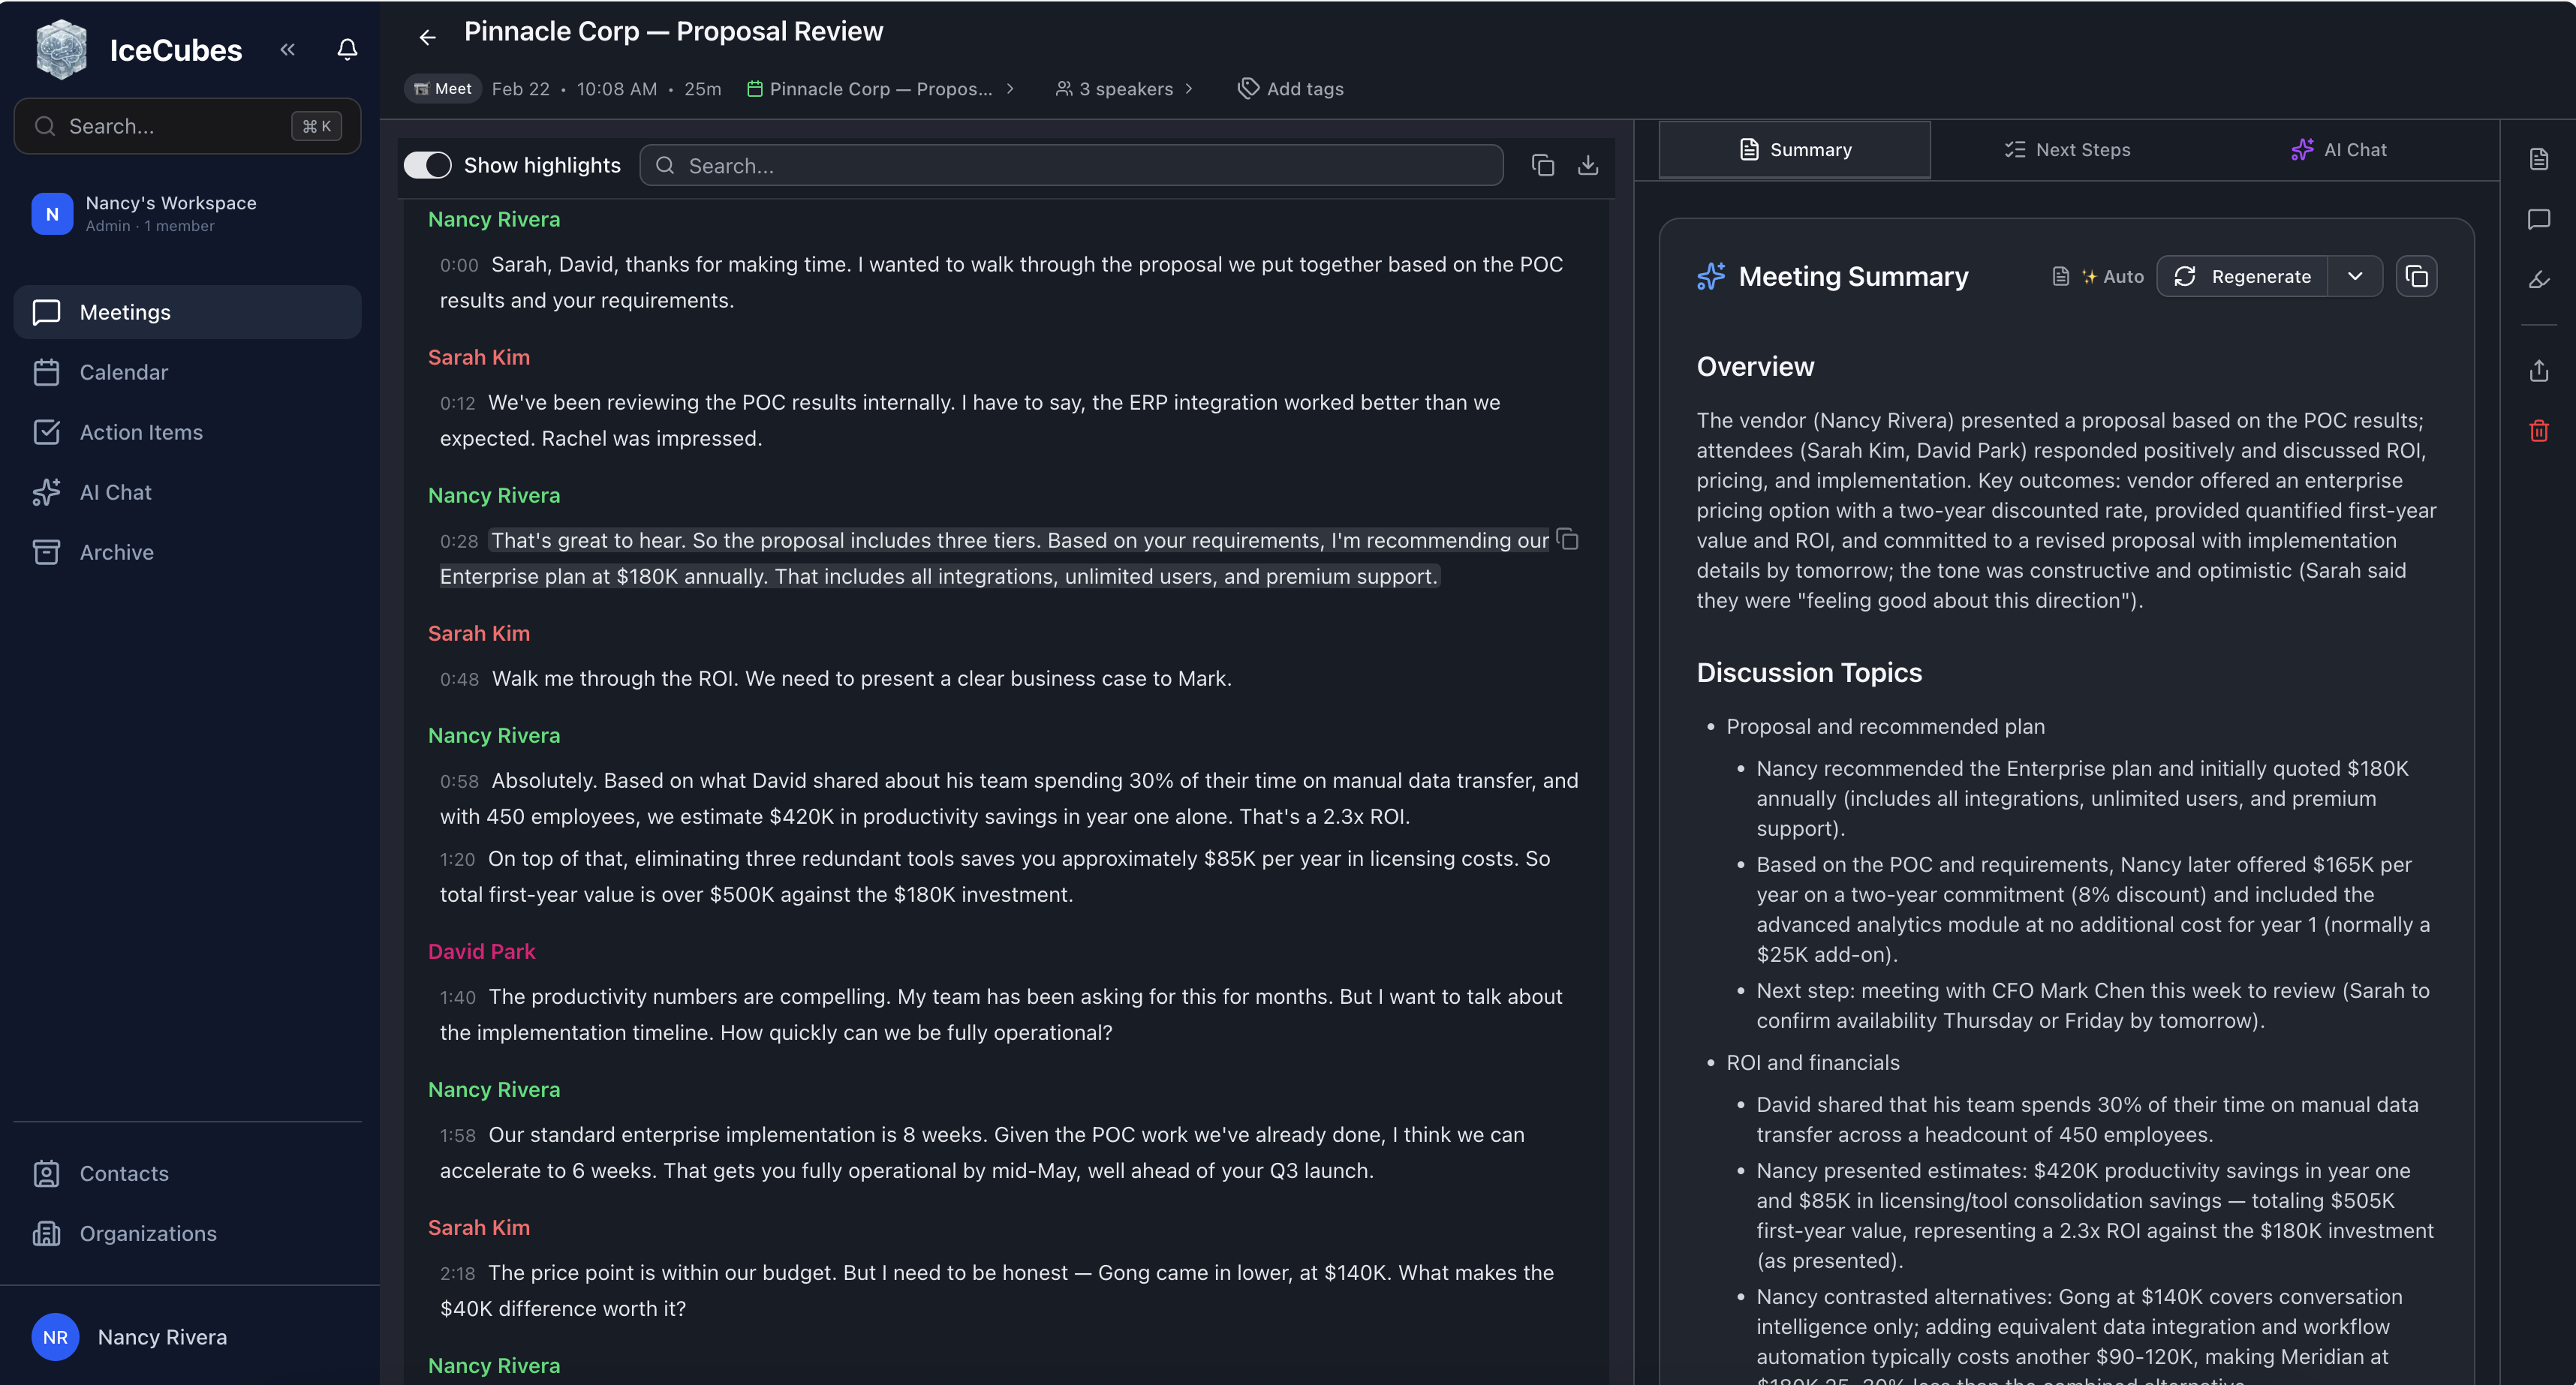Delete meeting with red trash icon
The image size is (2576, 1385).
[2538, 431]
